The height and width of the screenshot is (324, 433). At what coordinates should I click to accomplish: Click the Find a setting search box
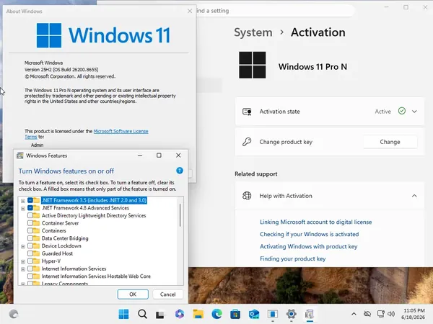[275, 11]
